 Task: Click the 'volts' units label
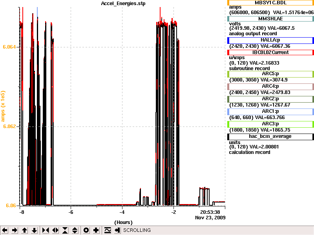tap(235, 24)
